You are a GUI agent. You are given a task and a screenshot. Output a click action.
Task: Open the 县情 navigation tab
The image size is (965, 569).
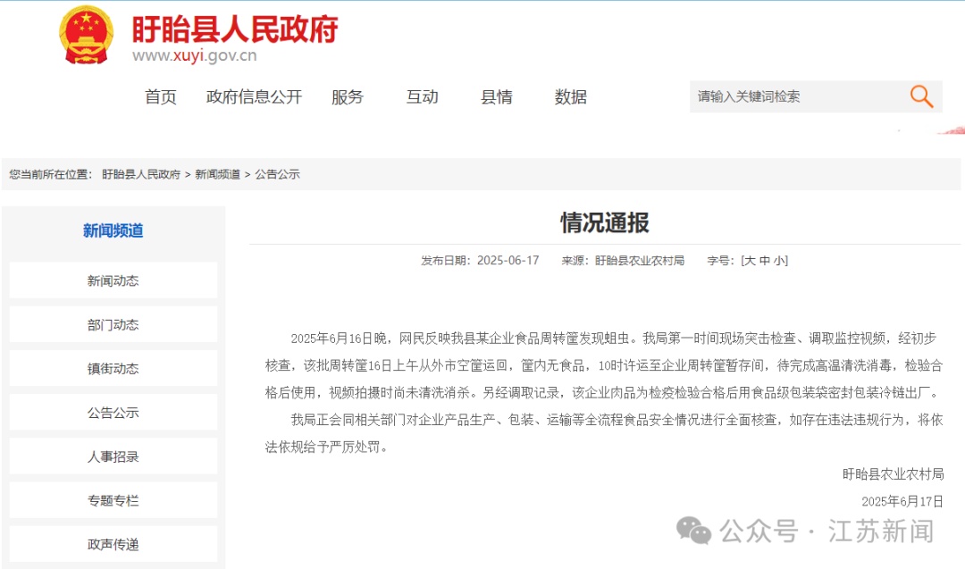click(x=497, y=97)
